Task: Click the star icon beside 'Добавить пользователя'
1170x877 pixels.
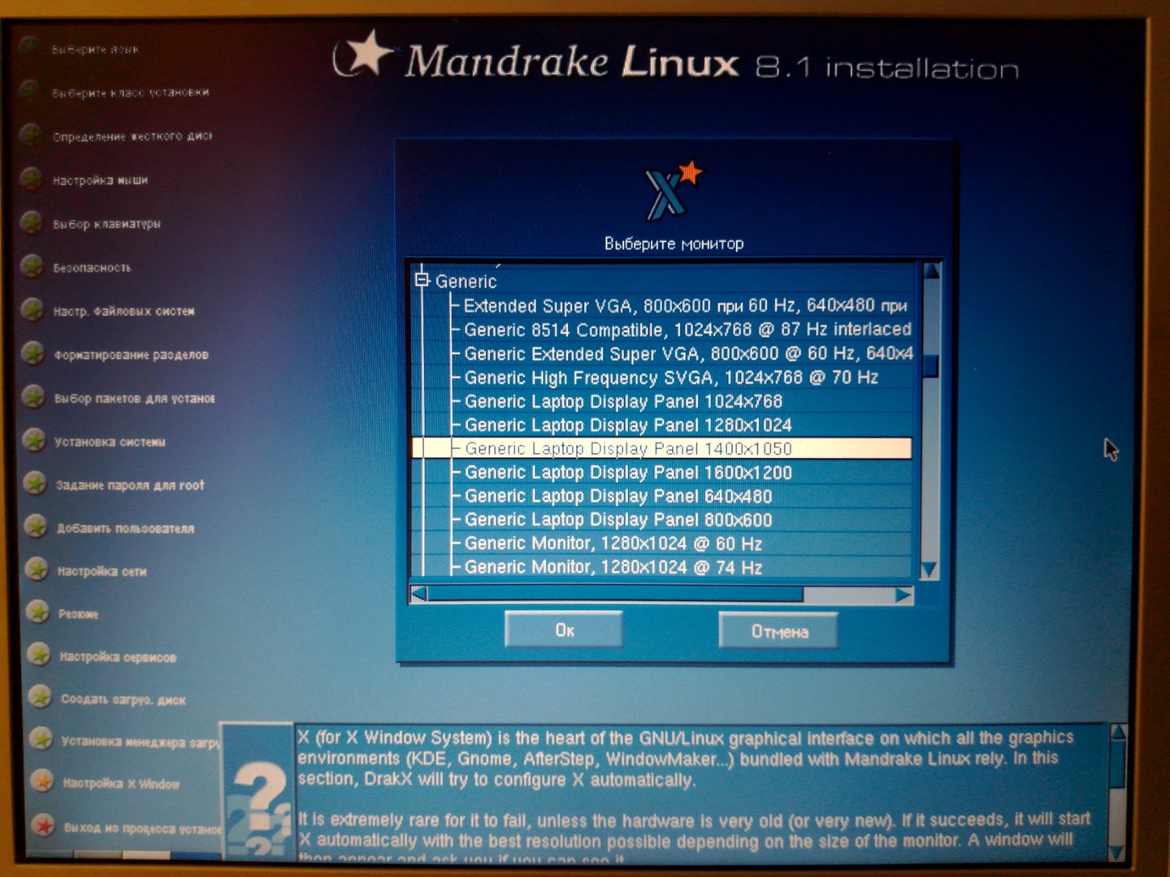Action: click(x=36, y=526)
